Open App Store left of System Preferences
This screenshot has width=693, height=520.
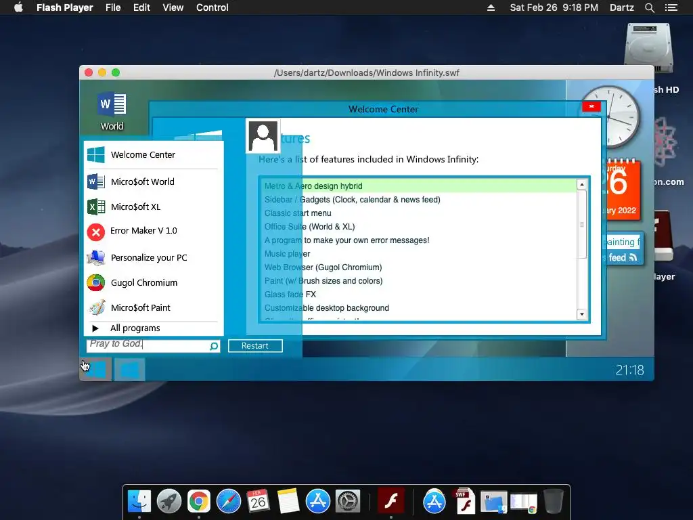[318, 502]
